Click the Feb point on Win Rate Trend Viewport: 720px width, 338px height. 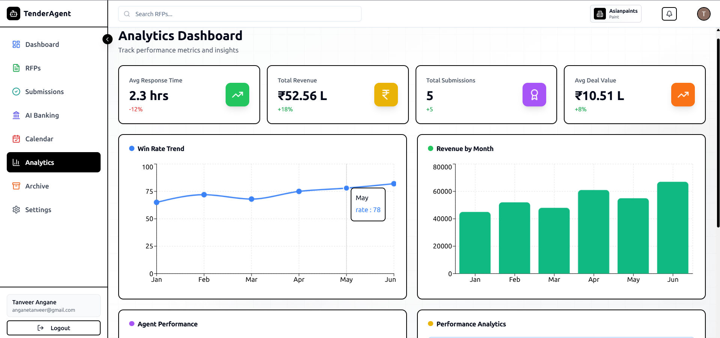pyautogui.click(x=204, y=194)
